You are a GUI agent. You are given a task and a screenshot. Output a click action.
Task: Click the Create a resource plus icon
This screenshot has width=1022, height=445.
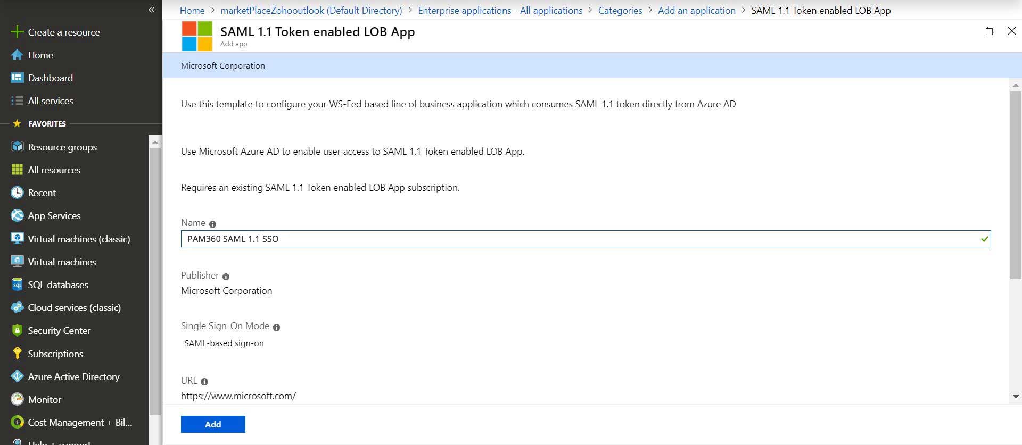(x=17, y=32)
